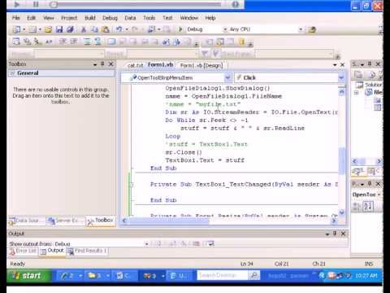
Task: Click the Copy toolbar icon
Action: pos(94,29)
